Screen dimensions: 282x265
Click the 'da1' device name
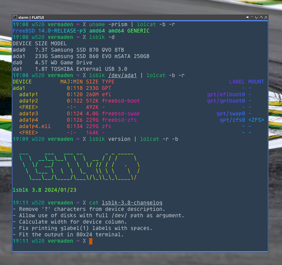[x=17, y=69]
